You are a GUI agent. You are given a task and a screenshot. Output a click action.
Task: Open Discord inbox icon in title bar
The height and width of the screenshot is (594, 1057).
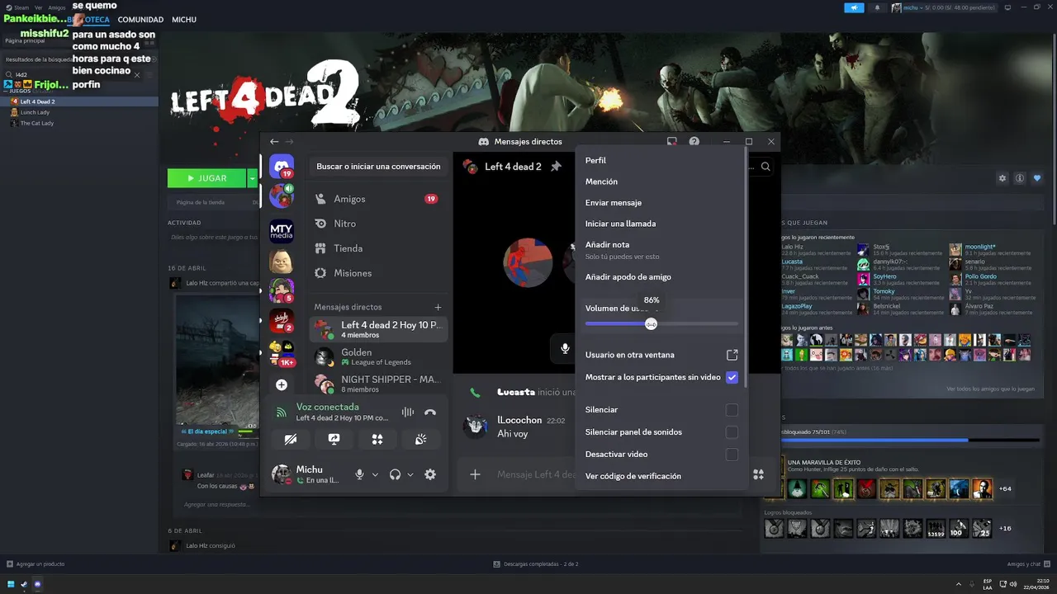[x=672, y=142]
